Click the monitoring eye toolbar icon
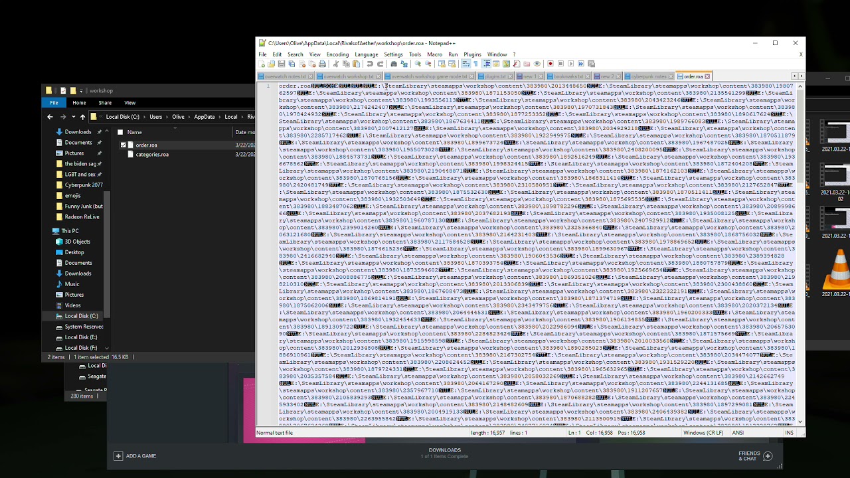This screenshot has width=850, height=478. (x=537, y=64)
